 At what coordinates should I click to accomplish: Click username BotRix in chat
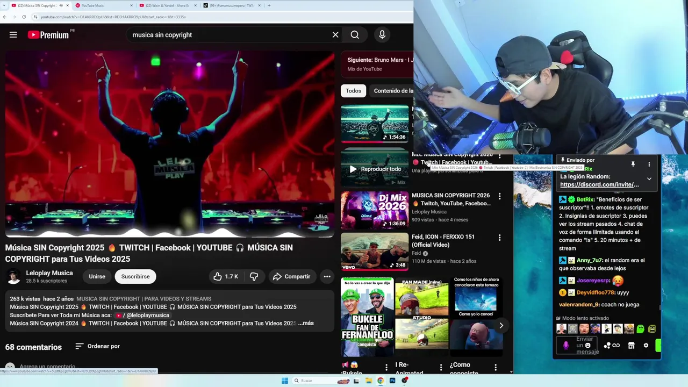(x=585, y=199)
